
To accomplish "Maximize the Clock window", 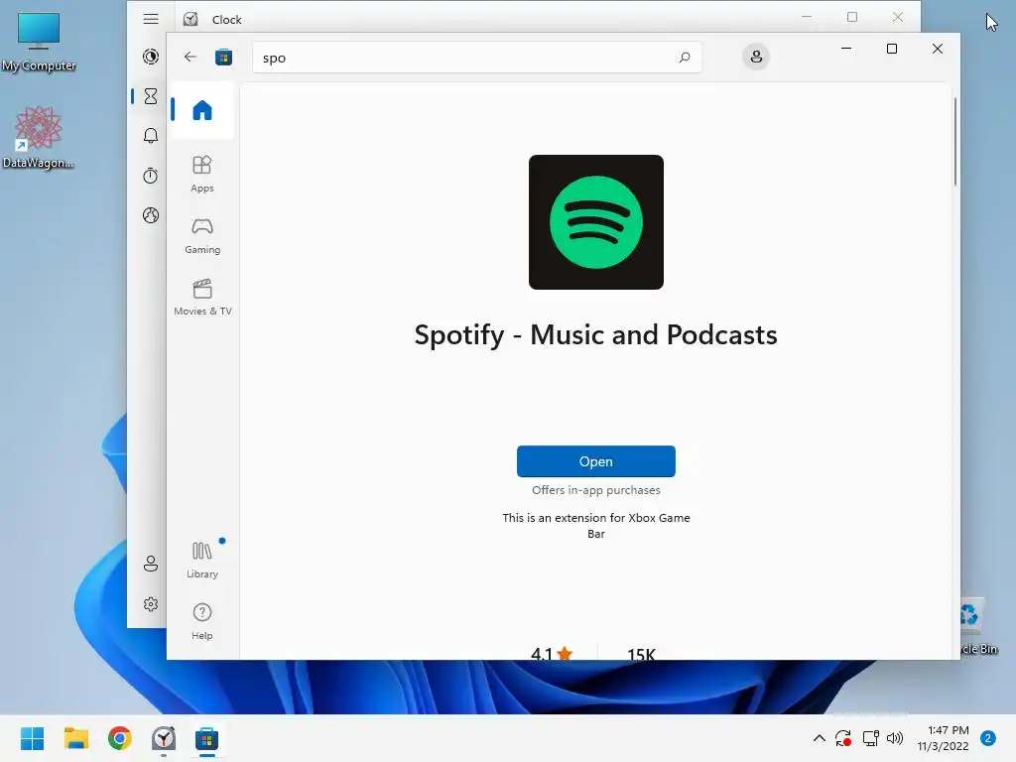I will pyautogui.click(x=852, y=17).
